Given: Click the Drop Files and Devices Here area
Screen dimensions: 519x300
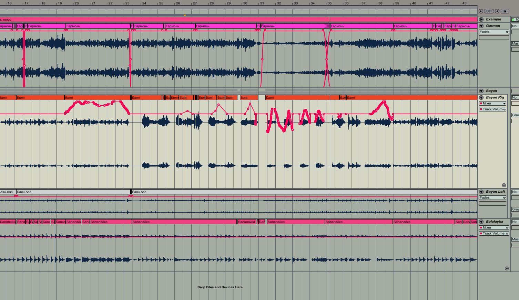Looking at the screenshot, I should click(x=220, y=287).
